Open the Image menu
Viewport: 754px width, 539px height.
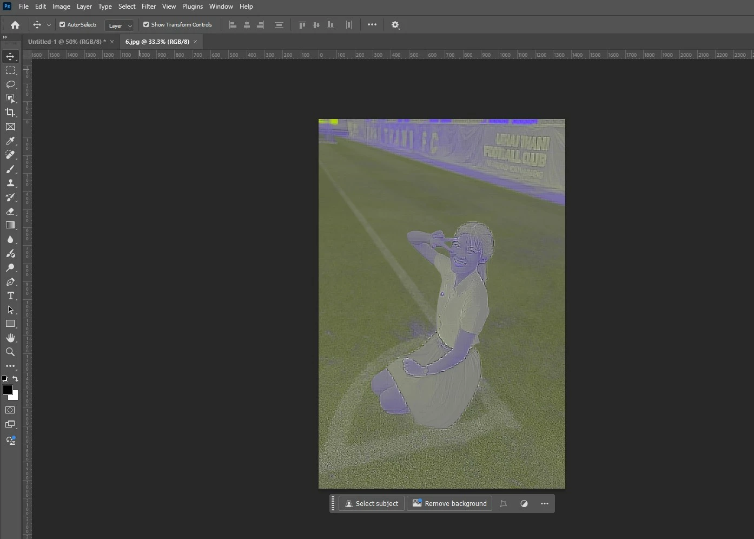tap(61, 6)
